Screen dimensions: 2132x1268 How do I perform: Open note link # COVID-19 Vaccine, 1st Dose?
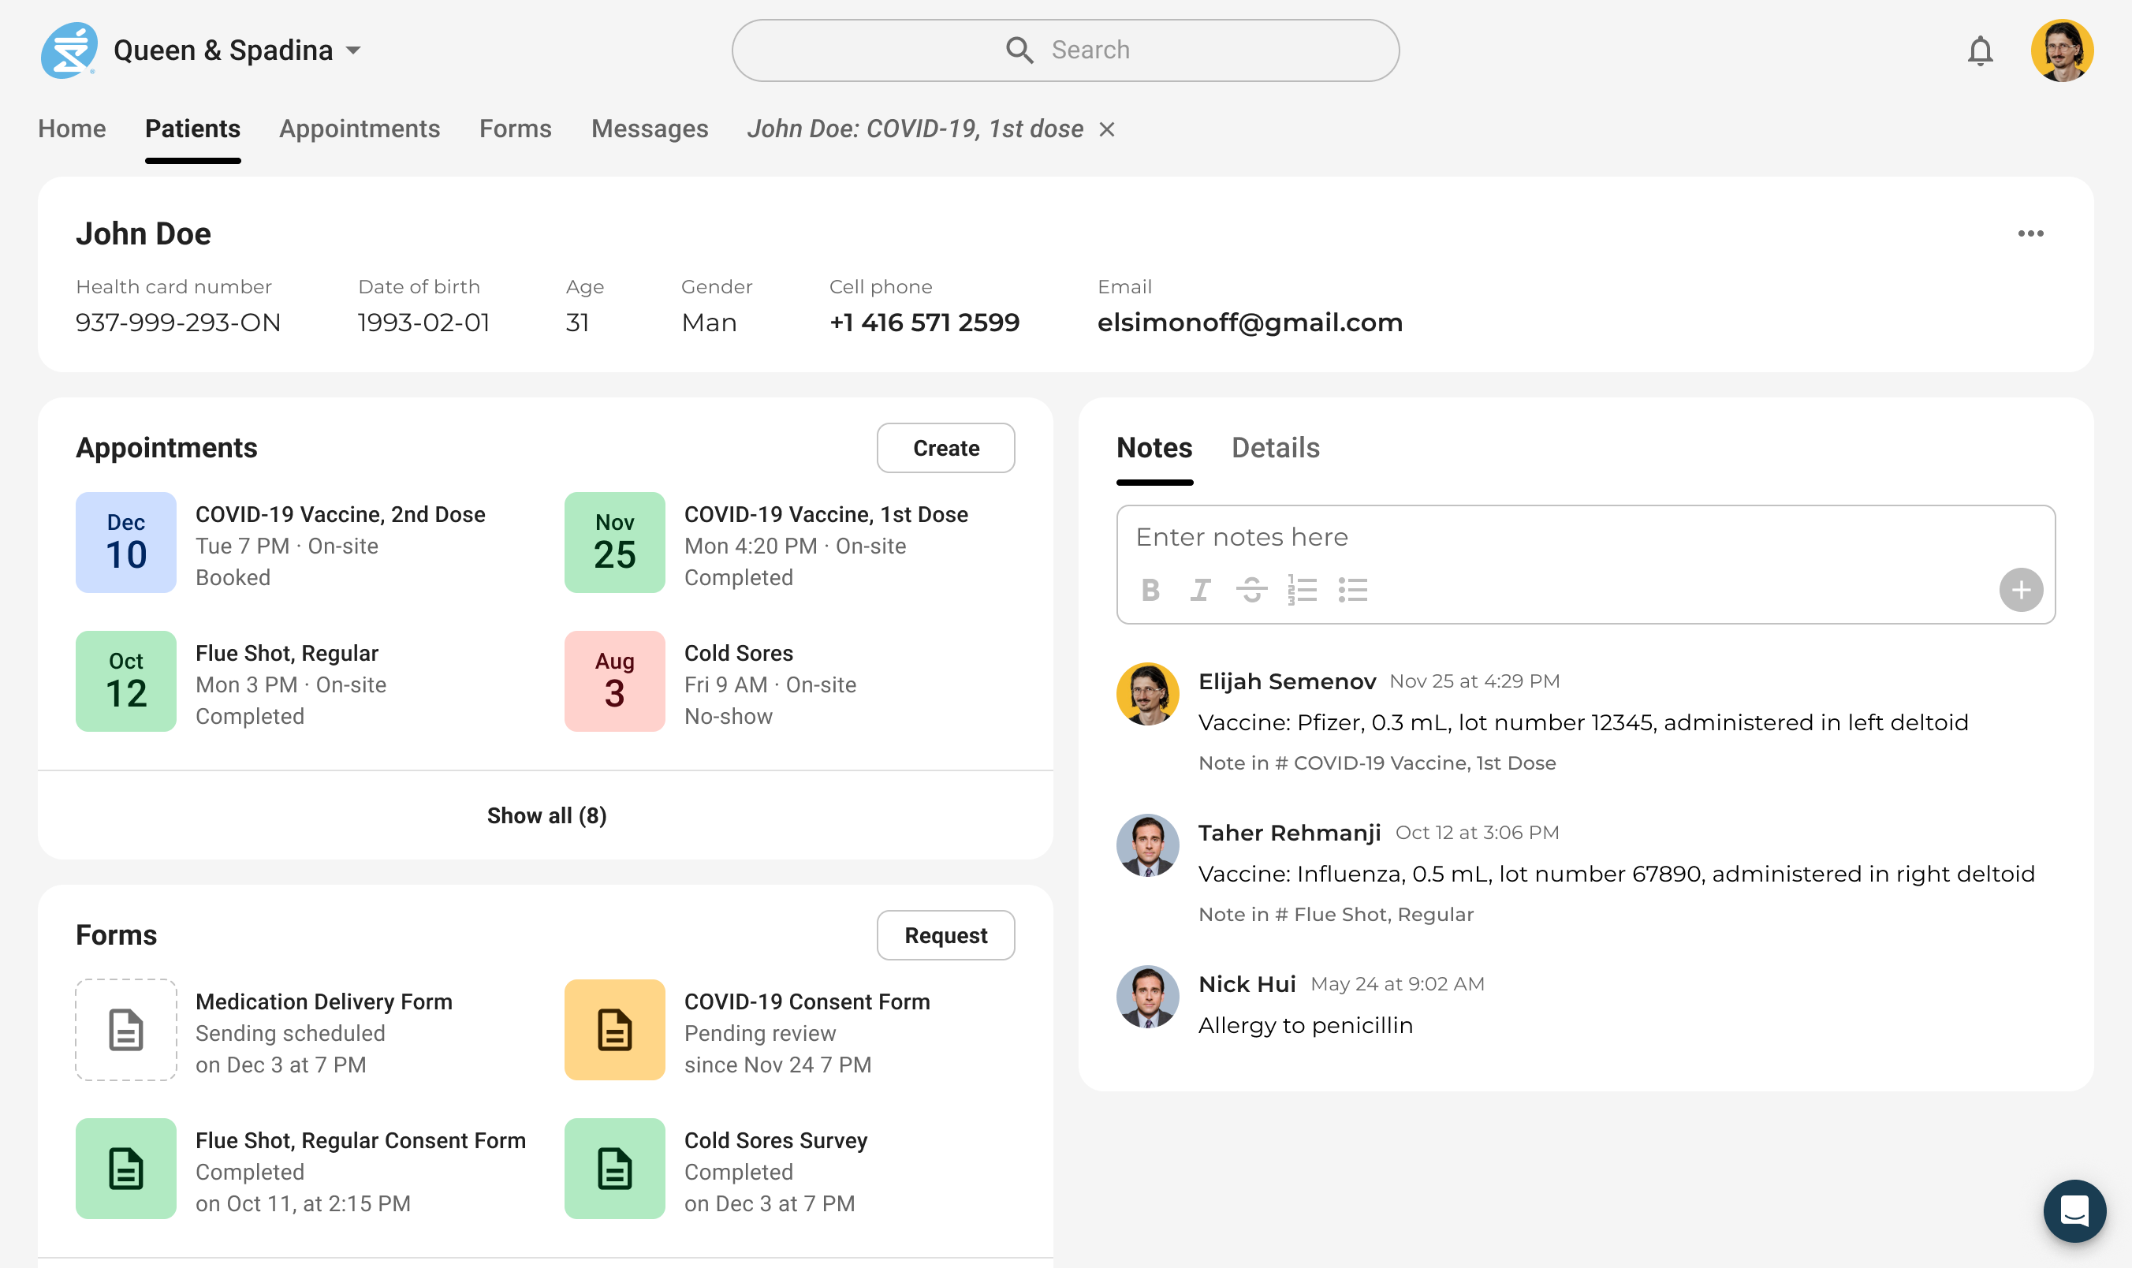(1415, 763)
